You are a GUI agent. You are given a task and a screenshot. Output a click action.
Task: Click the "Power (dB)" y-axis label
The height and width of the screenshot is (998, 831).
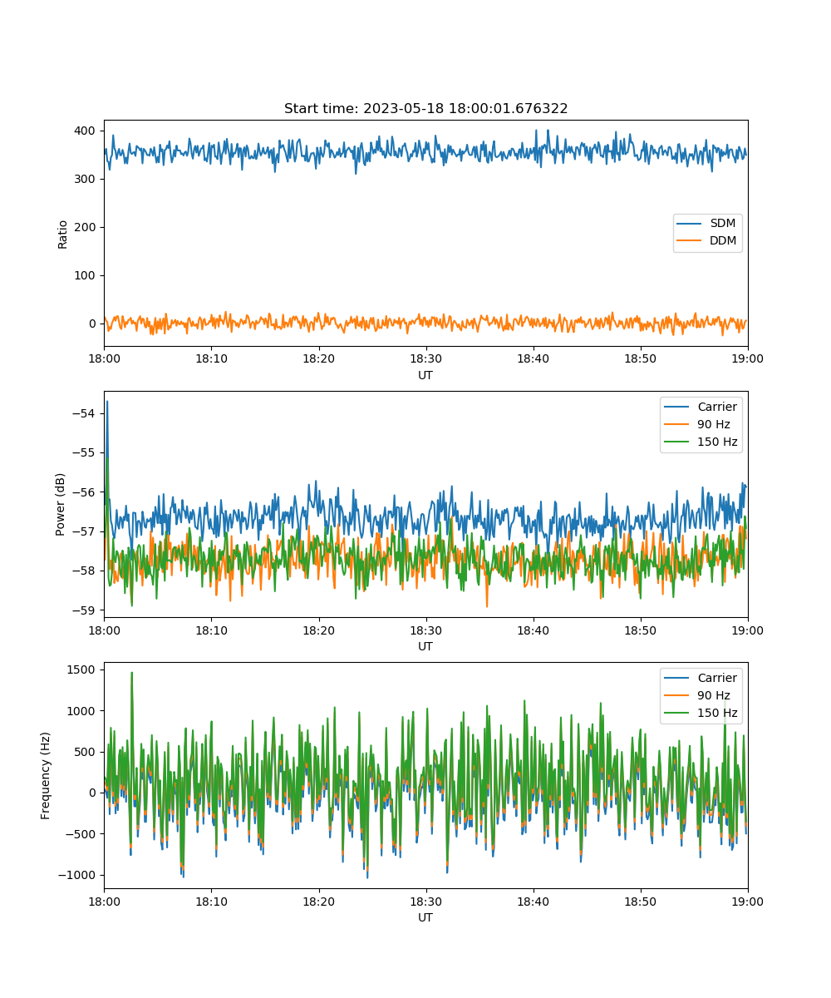pyautogui.click(x=61, y=505)
